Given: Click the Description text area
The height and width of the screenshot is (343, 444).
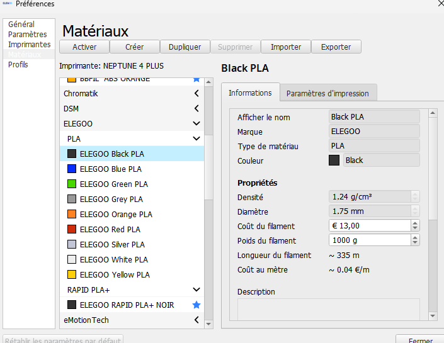Looking at the screenshot, I should click(329, 309).
